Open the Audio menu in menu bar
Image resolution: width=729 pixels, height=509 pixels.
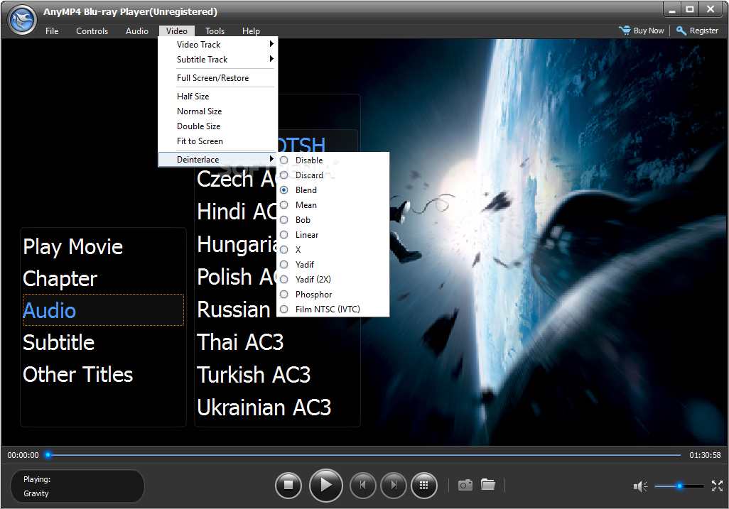tap(136, 31)
